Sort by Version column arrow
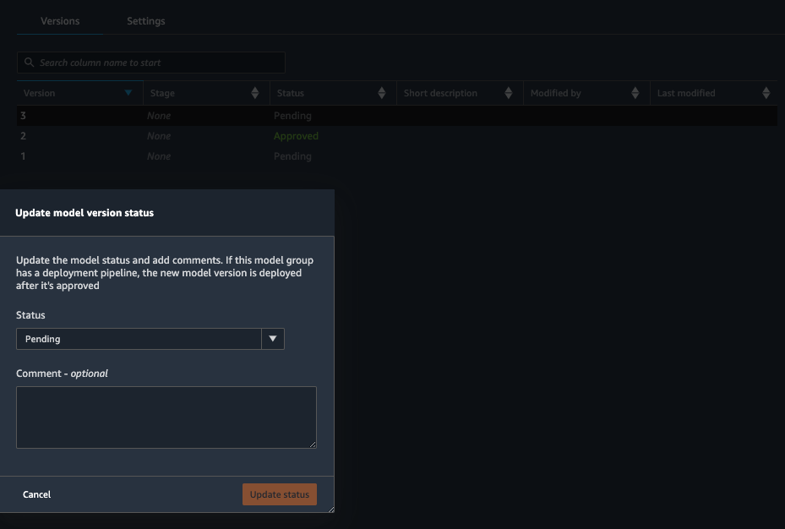 click(128, 93)
